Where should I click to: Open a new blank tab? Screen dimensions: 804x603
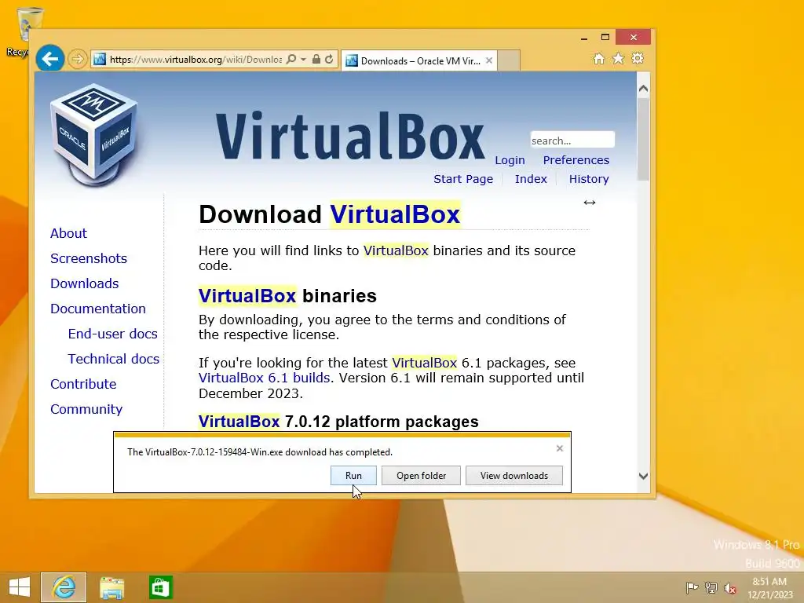tap(509, 60)
